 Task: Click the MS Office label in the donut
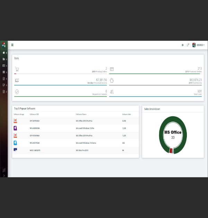coord(173,132)
